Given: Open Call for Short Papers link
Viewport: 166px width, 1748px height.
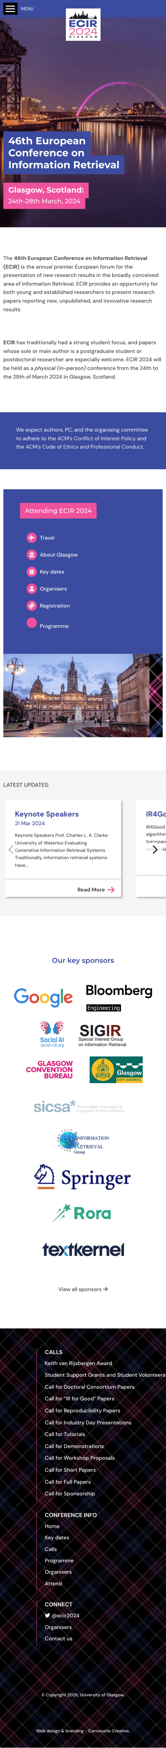Looking at the screenshot, I should tap(70, 1470).
